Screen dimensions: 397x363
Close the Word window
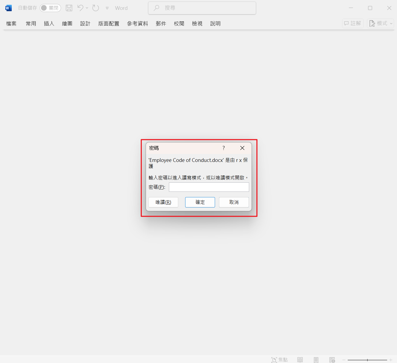[x=389, y=8]
